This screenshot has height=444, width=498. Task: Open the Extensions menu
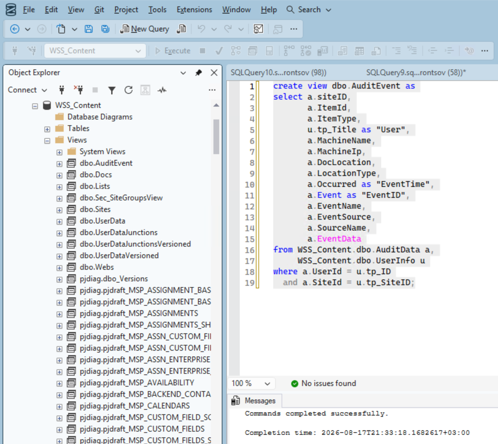tap(194, 10)
